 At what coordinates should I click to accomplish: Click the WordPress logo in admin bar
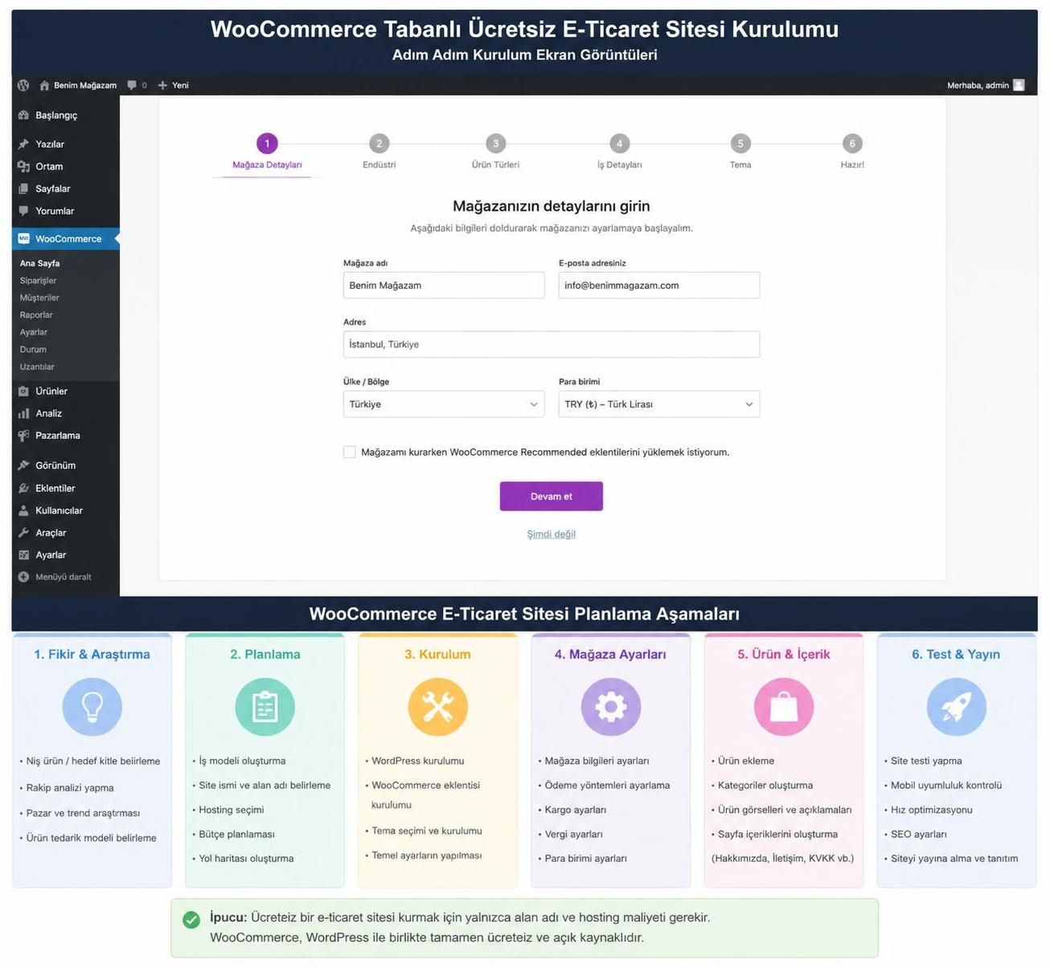coord(23,85)
